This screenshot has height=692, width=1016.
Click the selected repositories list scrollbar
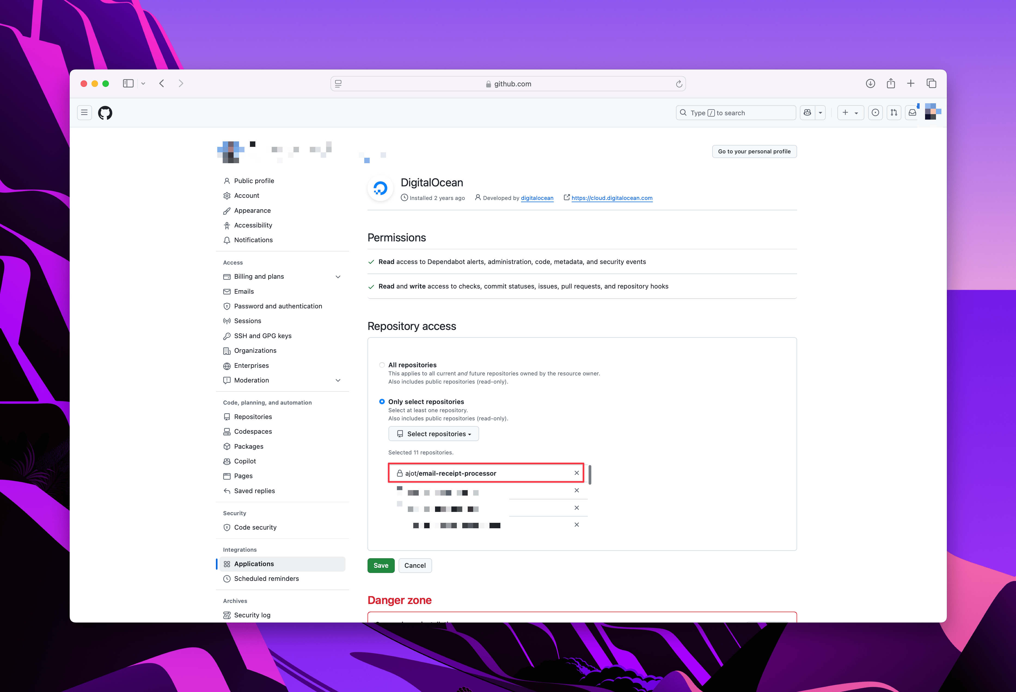click(590, 475)
